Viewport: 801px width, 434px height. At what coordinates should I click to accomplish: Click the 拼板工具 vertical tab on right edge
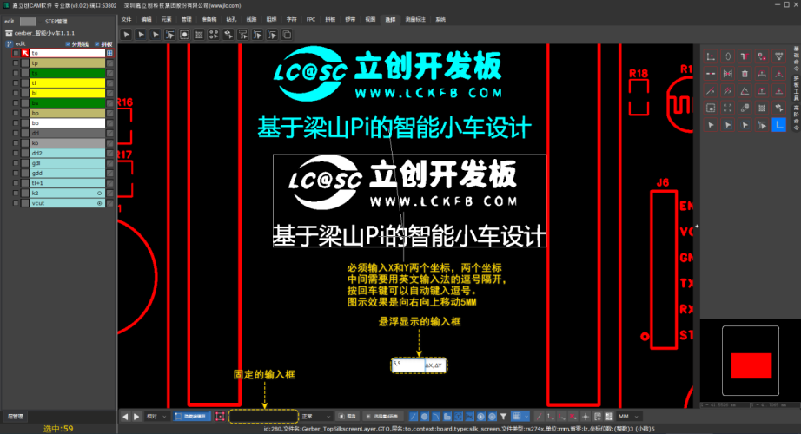click(x=796, y=88)
